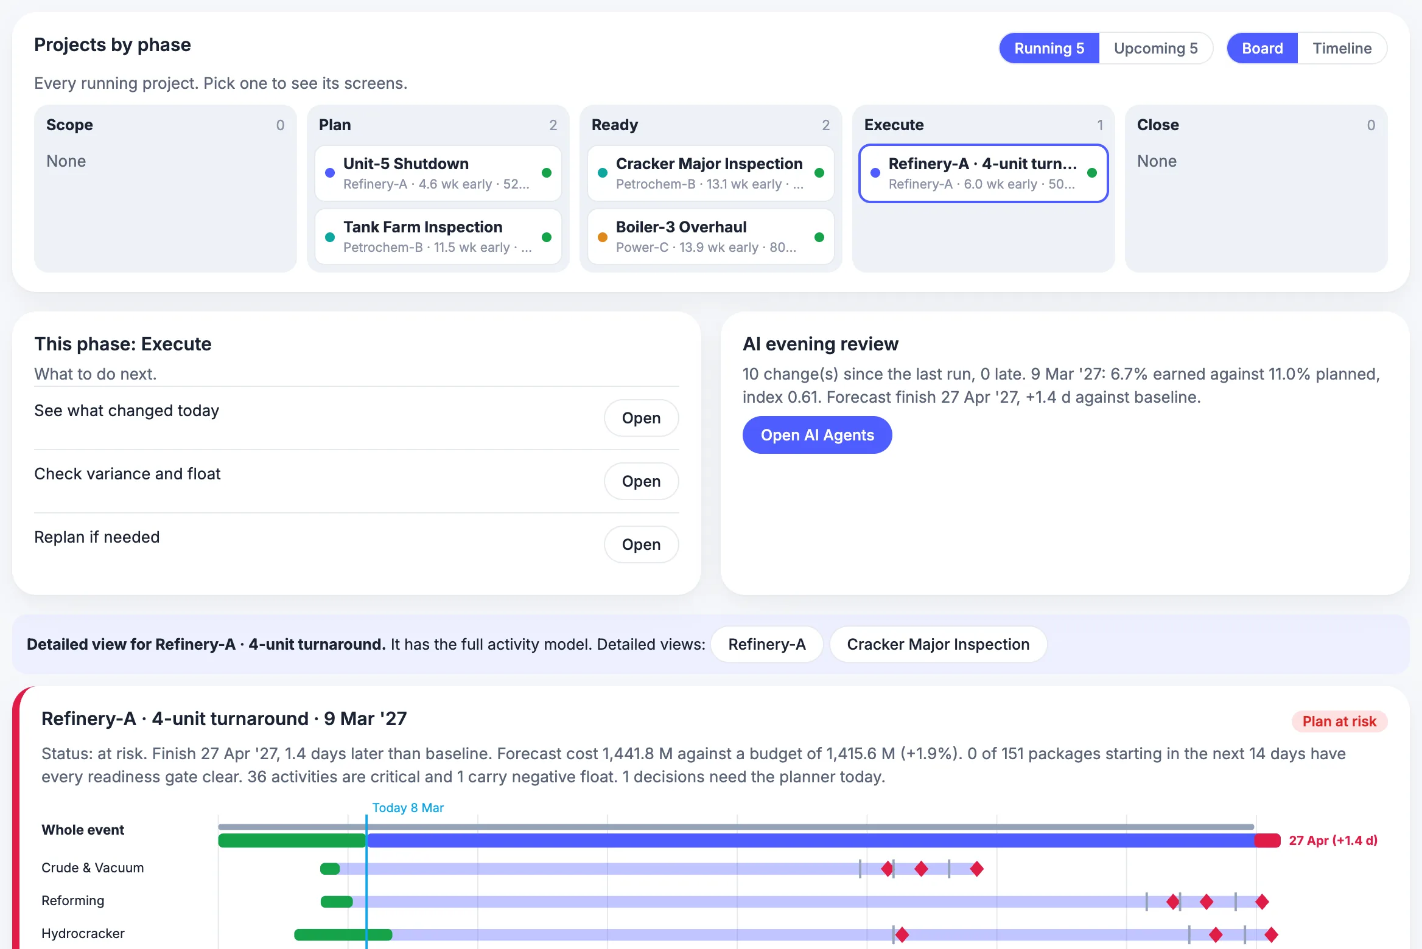Open the Boiler-3 Overhaul project card
The height and width of the screenshot is (949, 1422).
(710, 237)
